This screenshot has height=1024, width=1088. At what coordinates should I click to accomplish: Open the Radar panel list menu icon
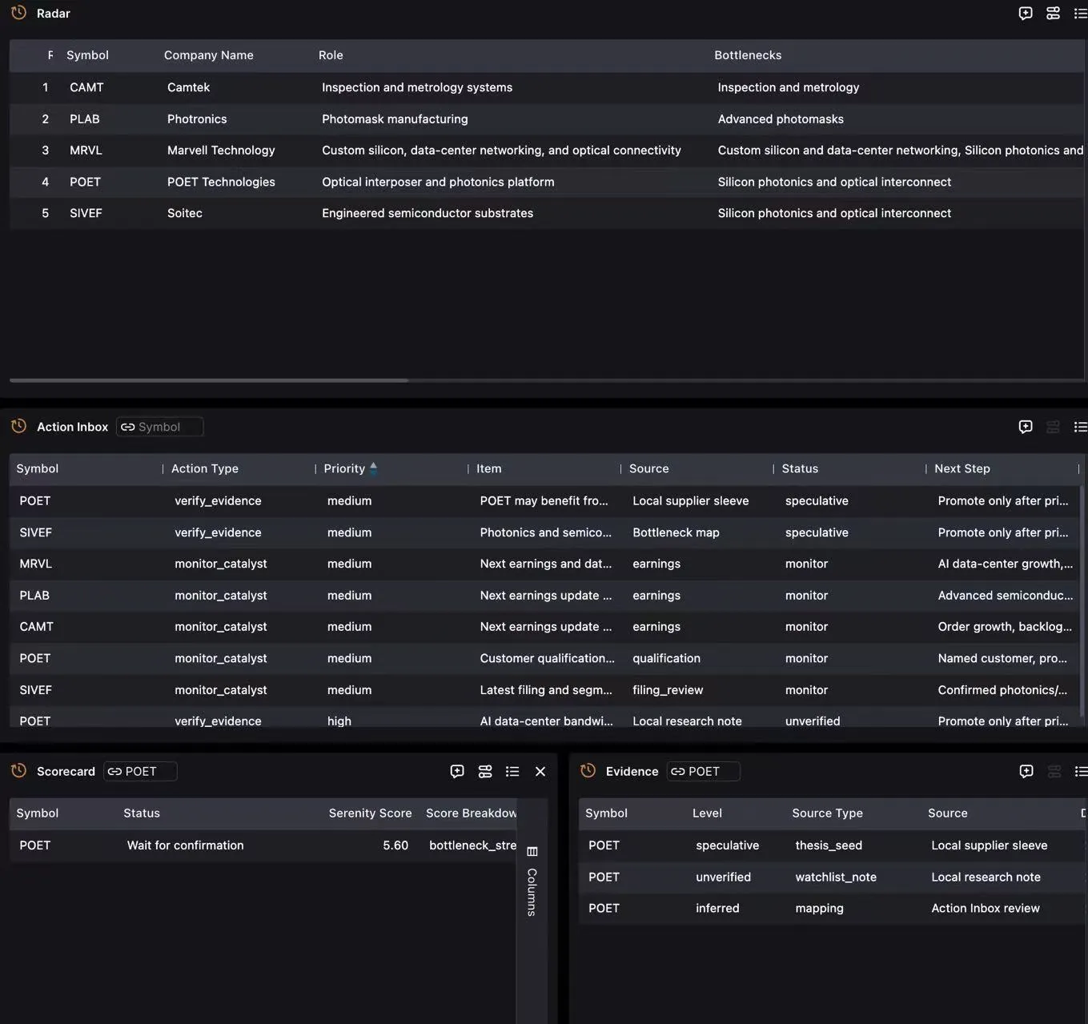(x=1080, y=13)
